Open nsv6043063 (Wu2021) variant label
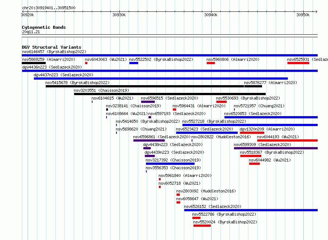The width and height of the screenshot is (328, 240). 106,59
